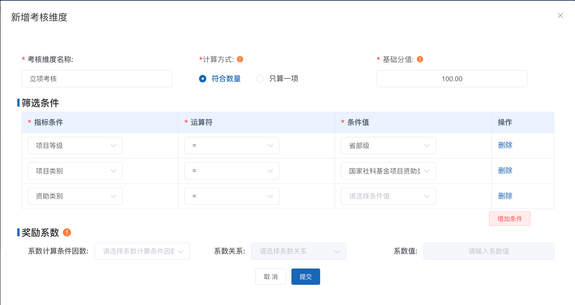This screenshot has width=575, height=305.
Task: Open the 系数计算条件因数 dropdown
Action: coord(142,251)
